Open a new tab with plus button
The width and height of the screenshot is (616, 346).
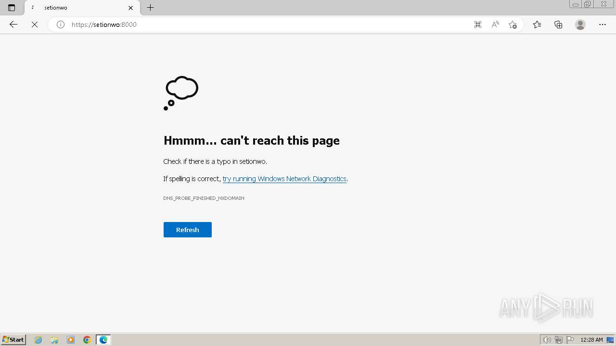click(151, 8)
